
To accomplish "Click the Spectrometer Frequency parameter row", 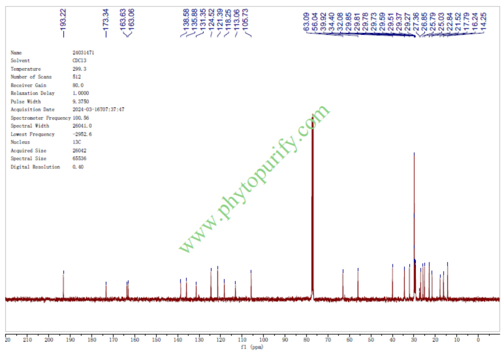I will point(40,118).
